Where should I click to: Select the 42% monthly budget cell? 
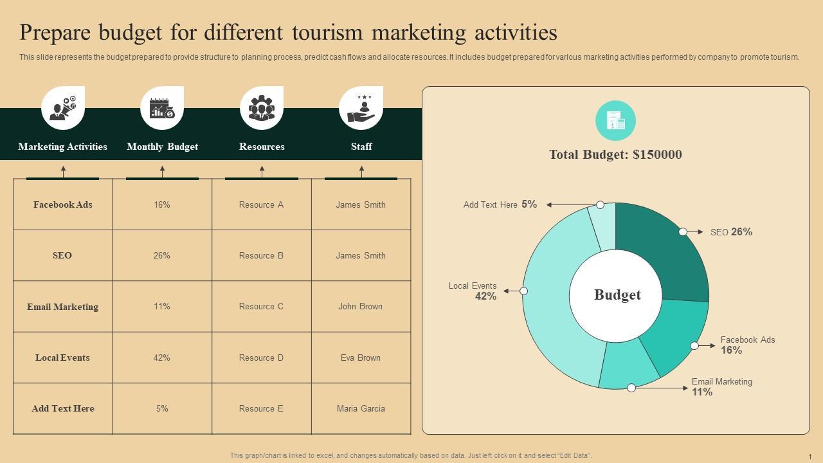[x=162, y=358]
